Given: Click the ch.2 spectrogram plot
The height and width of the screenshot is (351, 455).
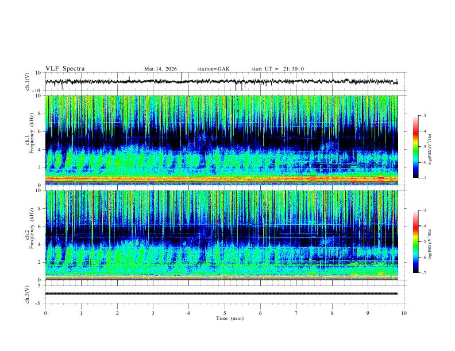Looking at the screenshot, I should (221, 235).
